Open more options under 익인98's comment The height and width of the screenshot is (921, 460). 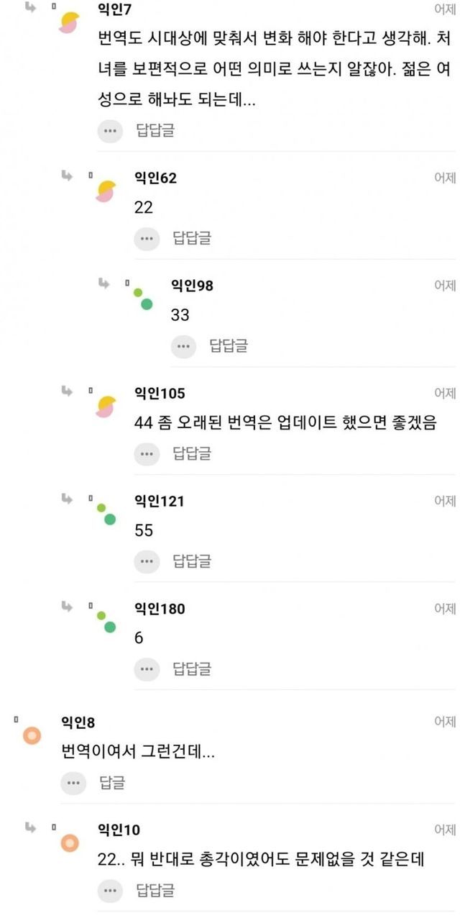(x=183, y=346)
